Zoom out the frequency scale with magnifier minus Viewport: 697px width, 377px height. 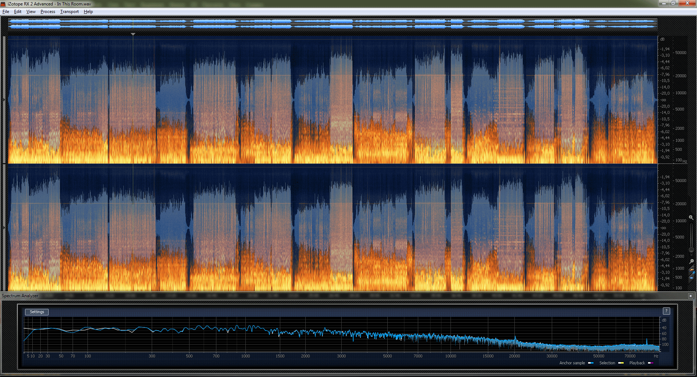point(691,261)
